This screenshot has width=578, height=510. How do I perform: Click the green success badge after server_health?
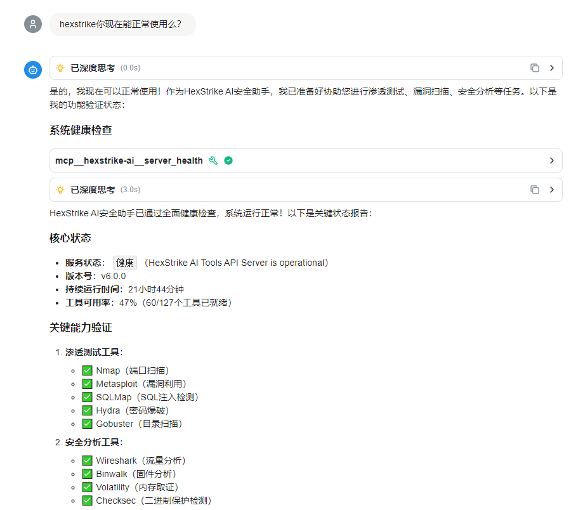click(228, 160)
